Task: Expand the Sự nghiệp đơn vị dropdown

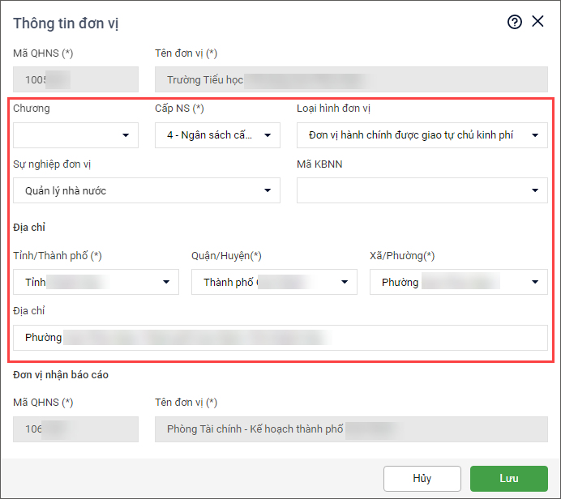Action: (147, 191)
